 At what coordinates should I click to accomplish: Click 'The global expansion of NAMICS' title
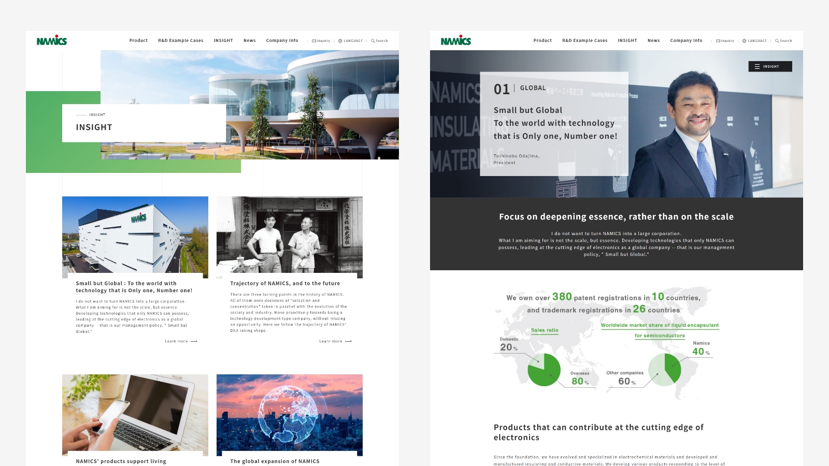(x=275, y=461)
